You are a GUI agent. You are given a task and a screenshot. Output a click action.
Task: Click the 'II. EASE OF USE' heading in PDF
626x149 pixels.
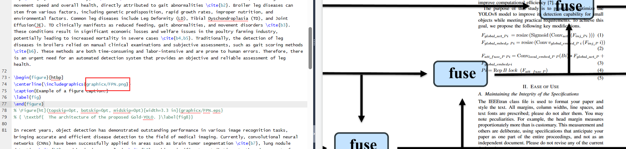click(x=541, y=87)
